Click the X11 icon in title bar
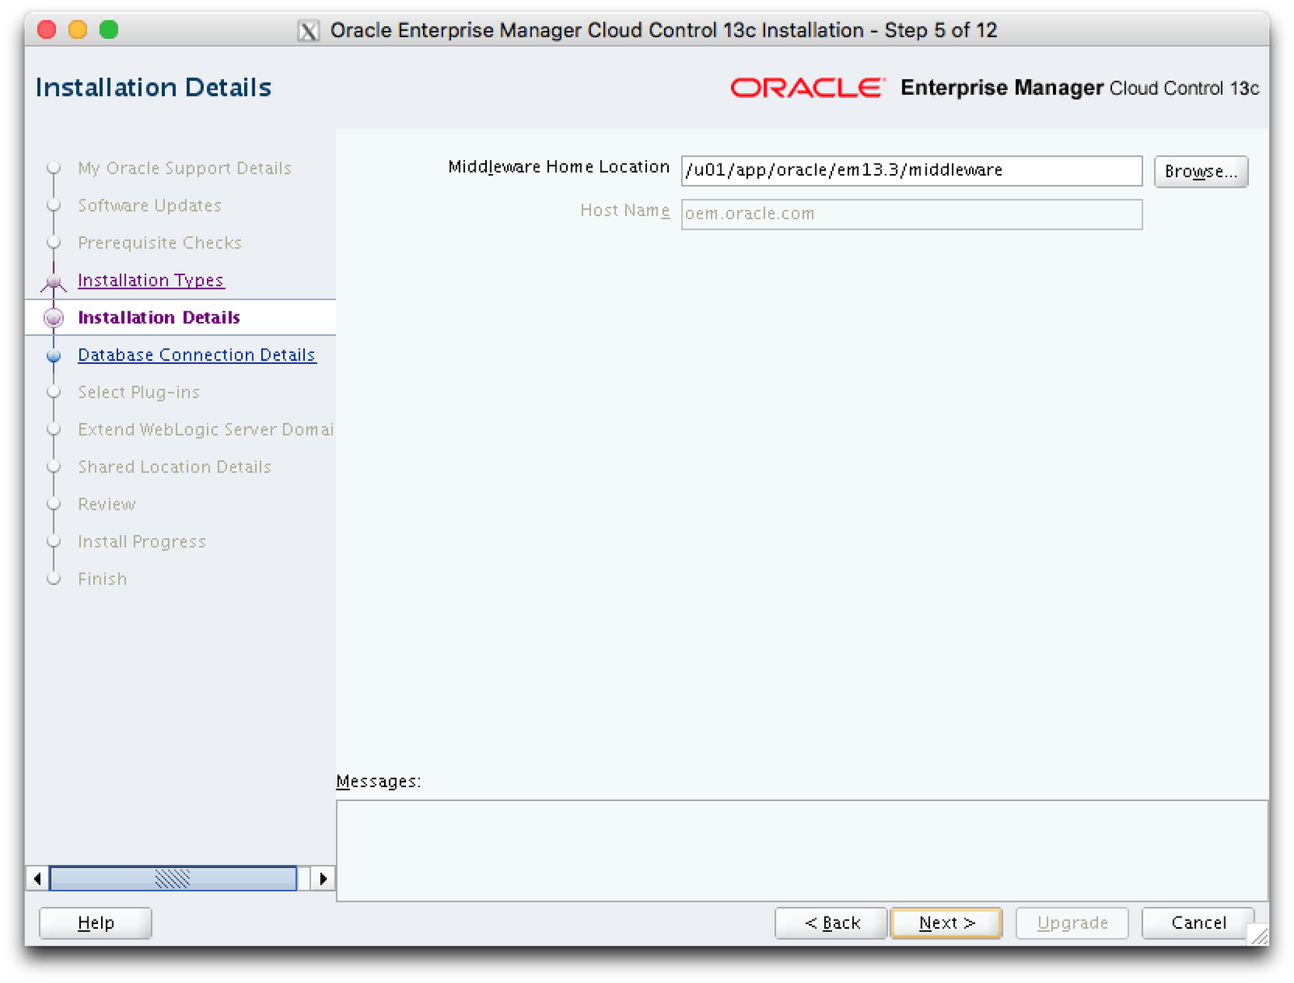Image resolution: width=1294 pixels, height=983 pixels. 308,31
